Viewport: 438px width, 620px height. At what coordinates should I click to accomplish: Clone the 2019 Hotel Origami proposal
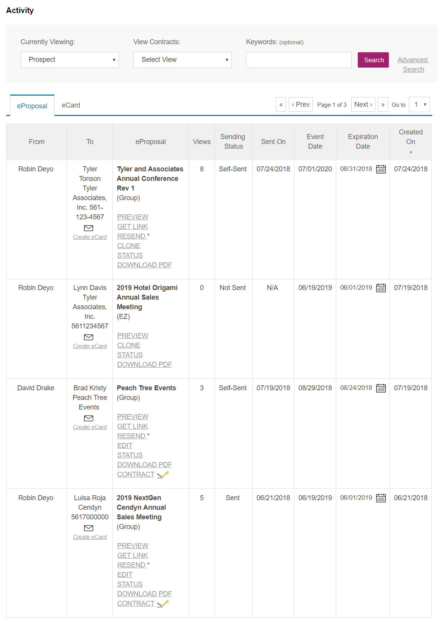(129, 345)
